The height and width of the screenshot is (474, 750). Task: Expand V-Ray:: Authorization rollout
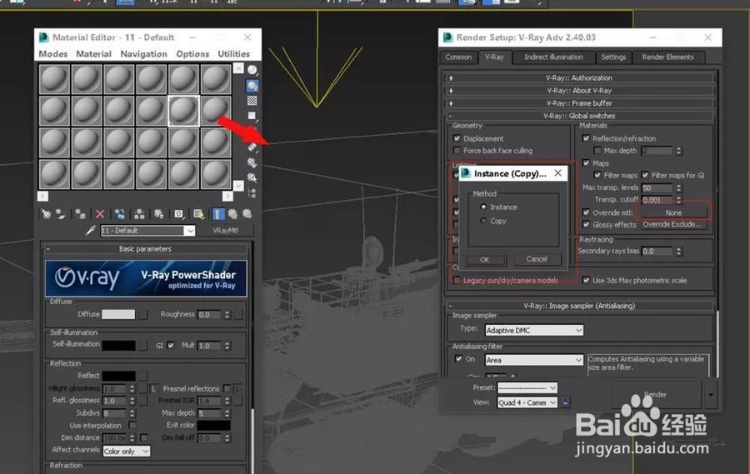[579, 78]
